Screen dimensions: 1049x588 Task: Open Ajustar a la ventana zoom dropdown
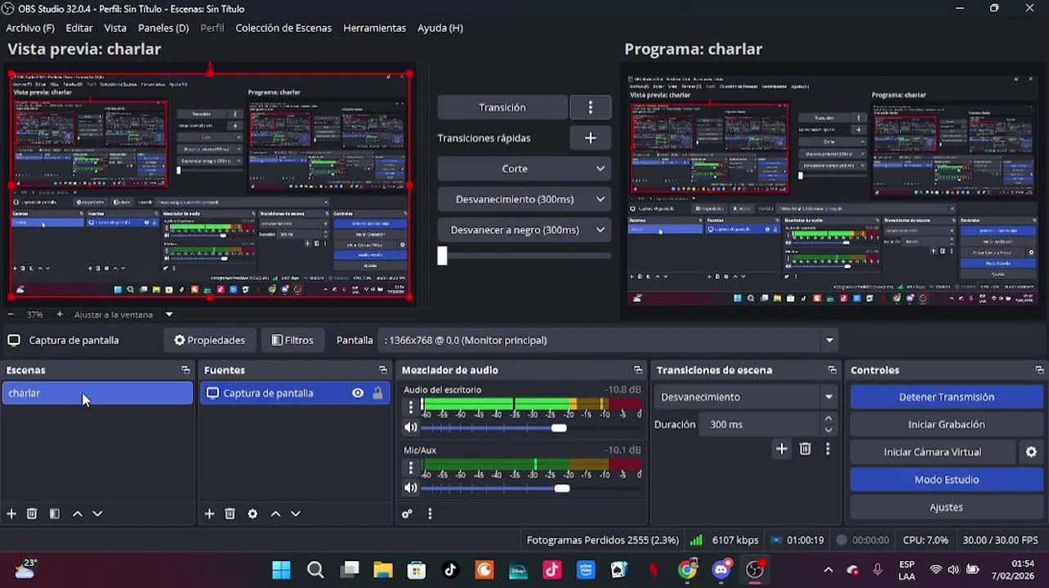point(124,314)
